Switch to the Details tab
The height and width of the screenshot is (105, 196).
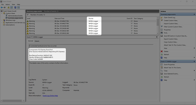[x=37, y=41]
